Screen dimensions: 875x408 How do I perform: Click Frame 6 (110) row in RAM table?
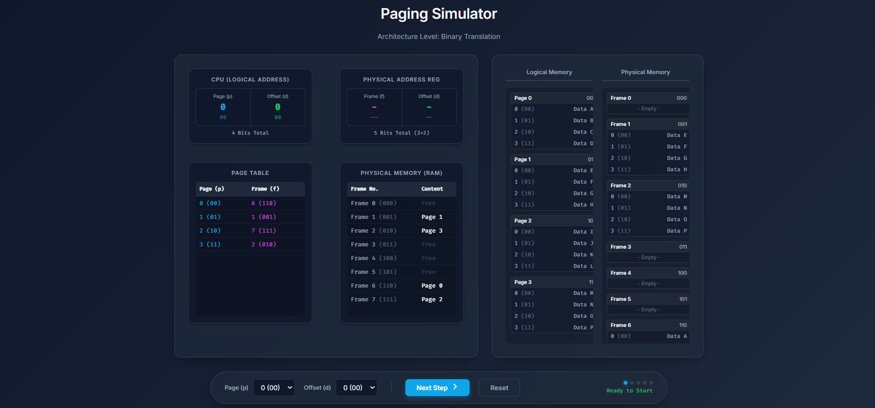click(401, 286)
